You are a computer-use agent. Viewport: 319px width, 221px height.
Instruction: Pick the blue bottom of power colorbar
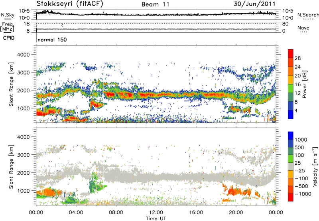tap(291, 115)
